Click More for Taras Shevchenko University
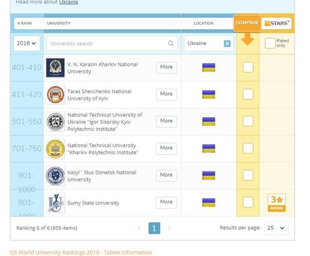 [166, 94]
